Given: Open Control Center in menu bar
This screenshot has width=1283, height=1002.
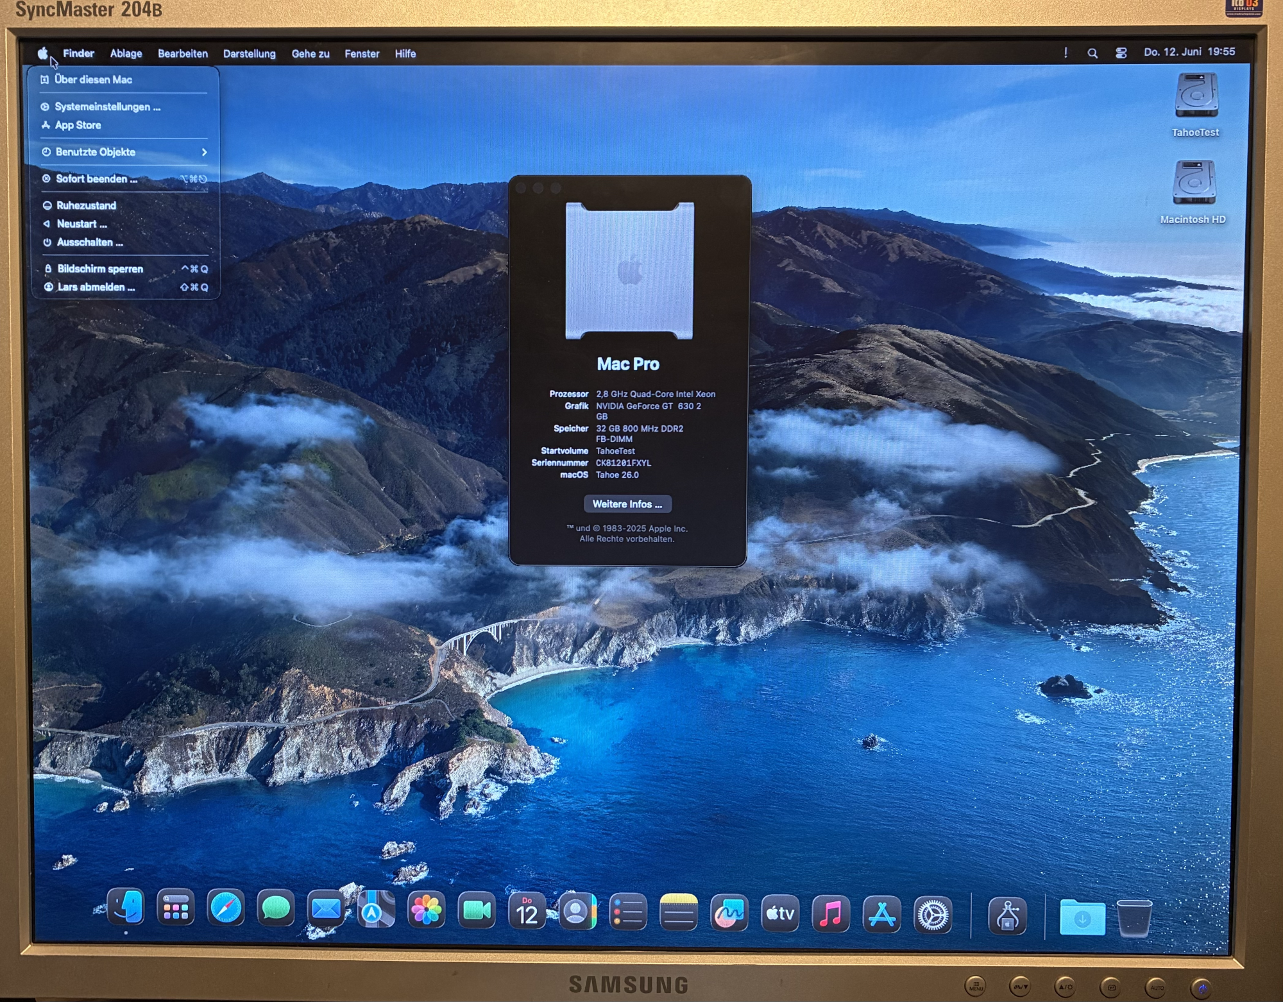Looking at the screenshot, I should 1121,53.
